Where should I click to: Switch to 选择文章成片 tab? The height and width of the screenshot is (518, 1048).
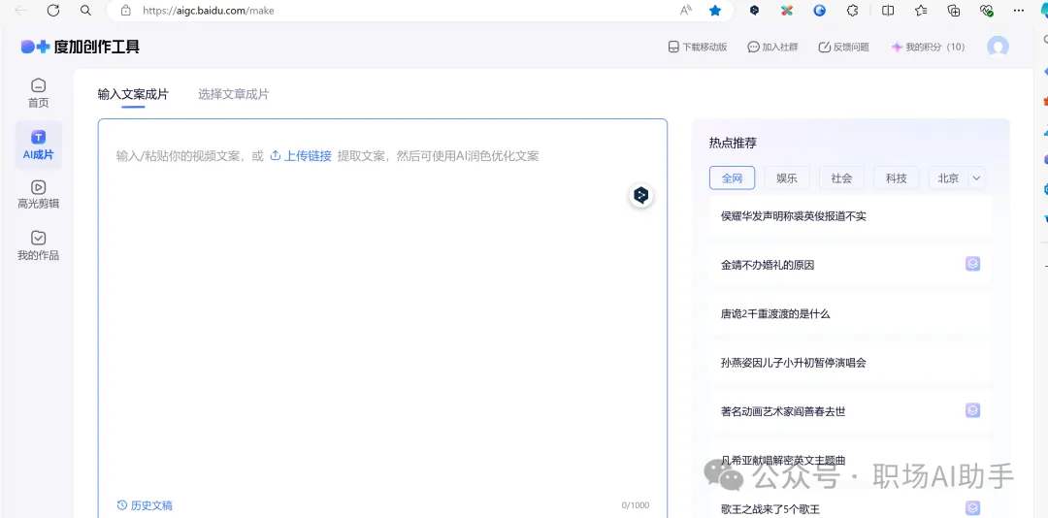coord(233,94)
